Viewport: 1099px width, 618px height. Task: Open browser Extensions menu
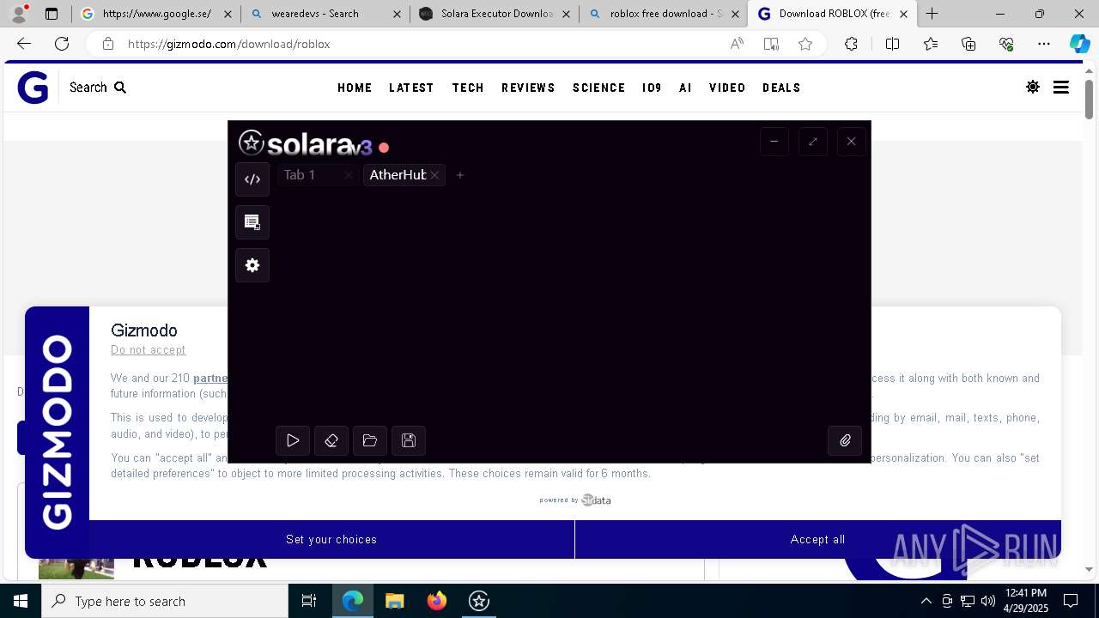click(851, 44)
